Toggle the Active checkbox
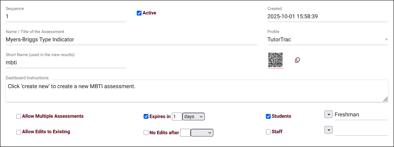This screenshot has width=394, height=147. [x=139, y=13]
